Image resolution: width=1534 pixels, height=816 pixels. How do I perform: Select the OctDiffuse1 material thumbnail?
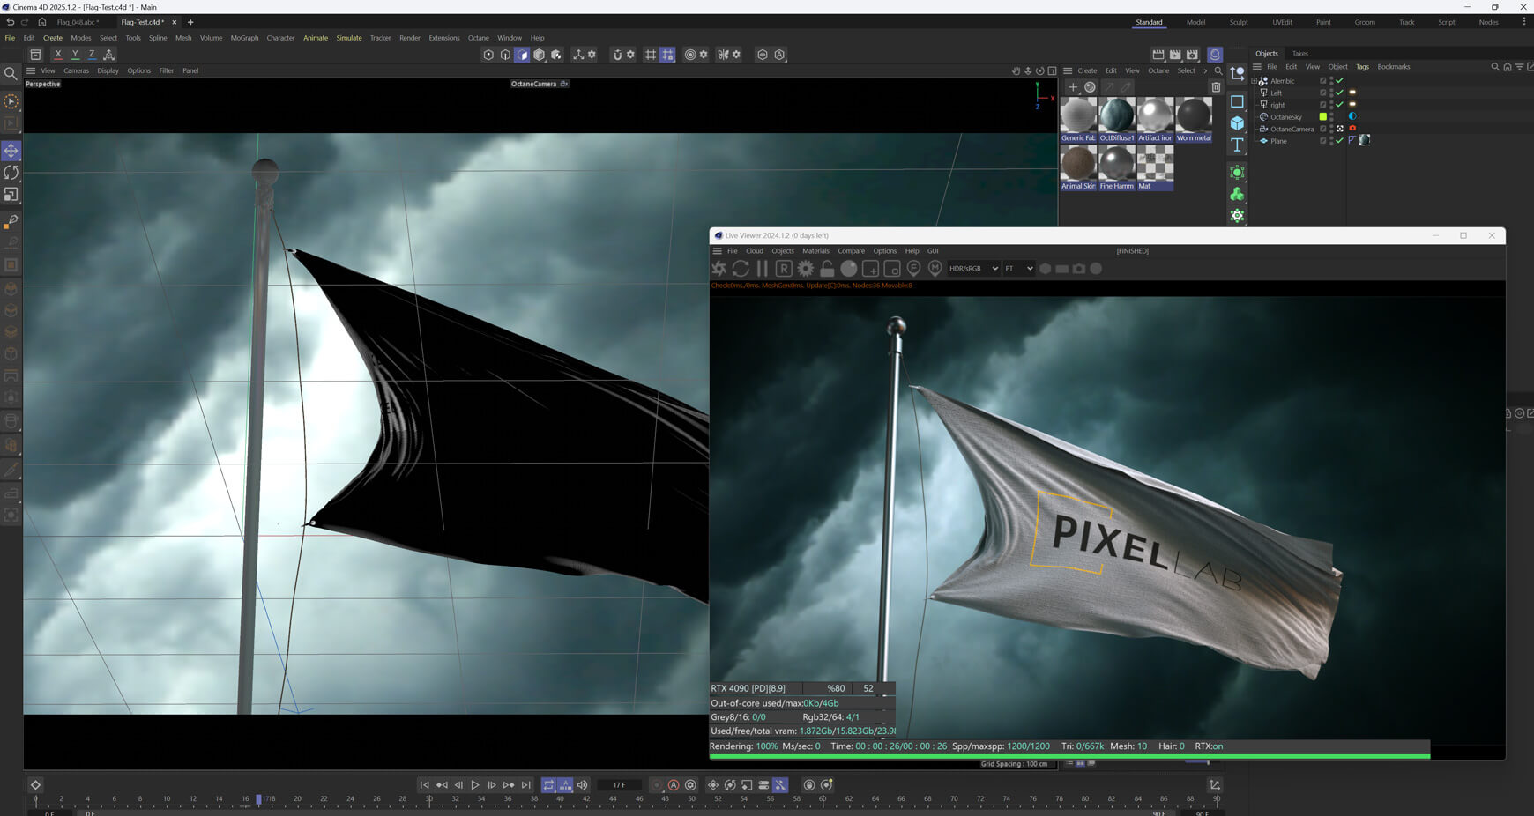tap(1117, 119)
